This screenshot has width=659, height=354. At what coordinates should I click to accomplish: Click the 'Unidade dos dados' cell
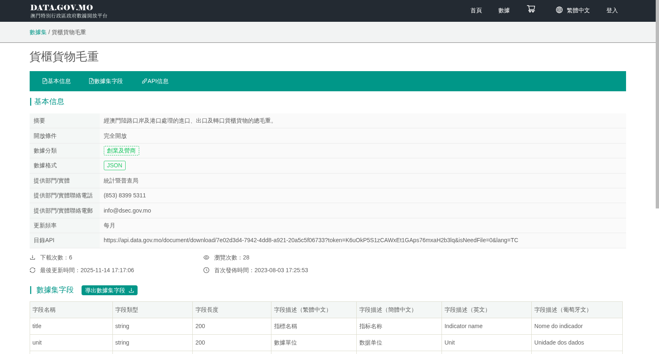(x=577, y=343)
